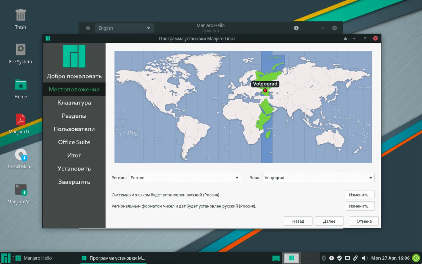Viewport: 422px width, 264px height.
Task: Select the Install Manjaro desktop launcher
Action: click(x=21, y=155)
